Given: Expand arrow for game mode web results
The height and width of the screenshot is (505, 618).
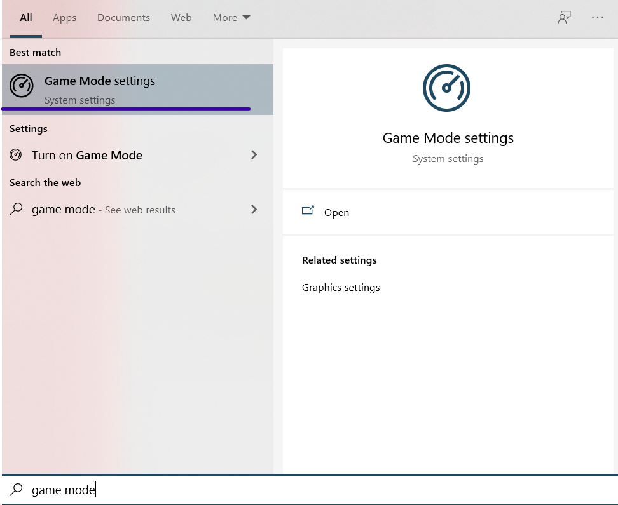Looking at the screenshot, I should (254, 209).
